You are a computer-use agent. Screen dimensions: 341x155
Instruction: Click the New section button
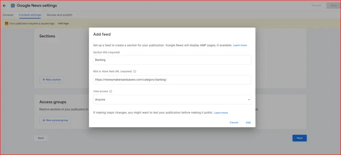[x=52, y=79]
